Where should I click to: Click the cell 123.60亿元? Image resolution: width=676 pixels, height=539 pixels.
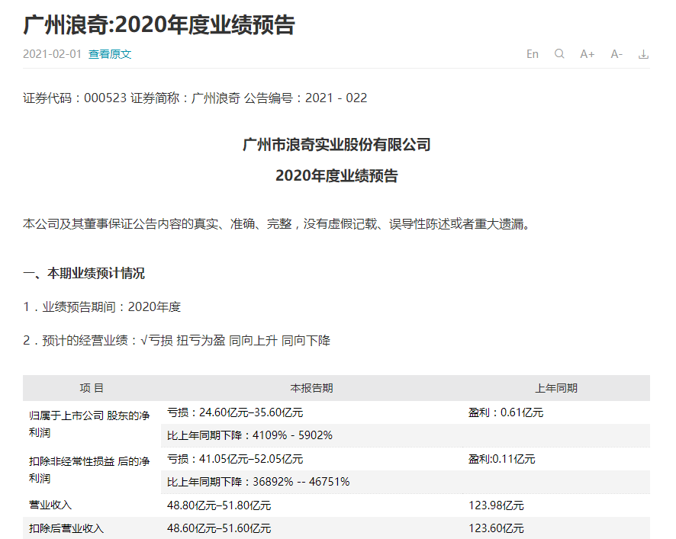click(x=496, y=528)
